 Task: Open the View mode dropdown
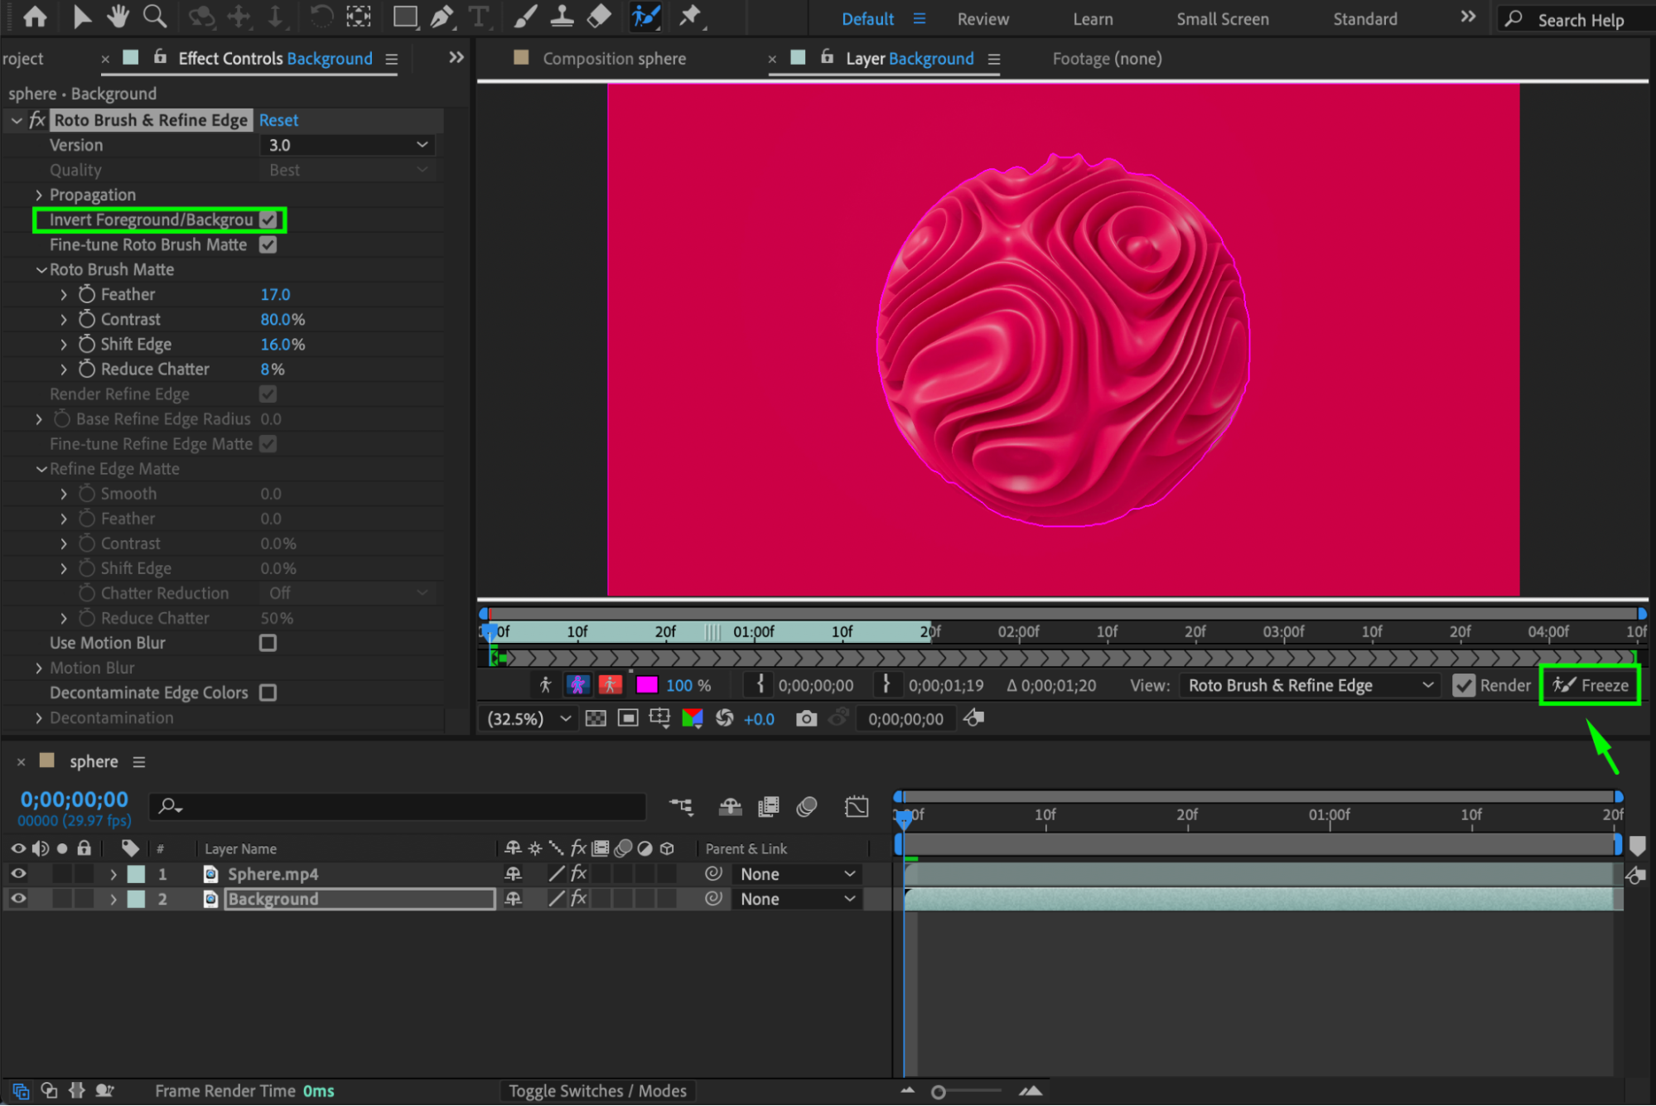pyautogui.click(x=1310, y=685)
